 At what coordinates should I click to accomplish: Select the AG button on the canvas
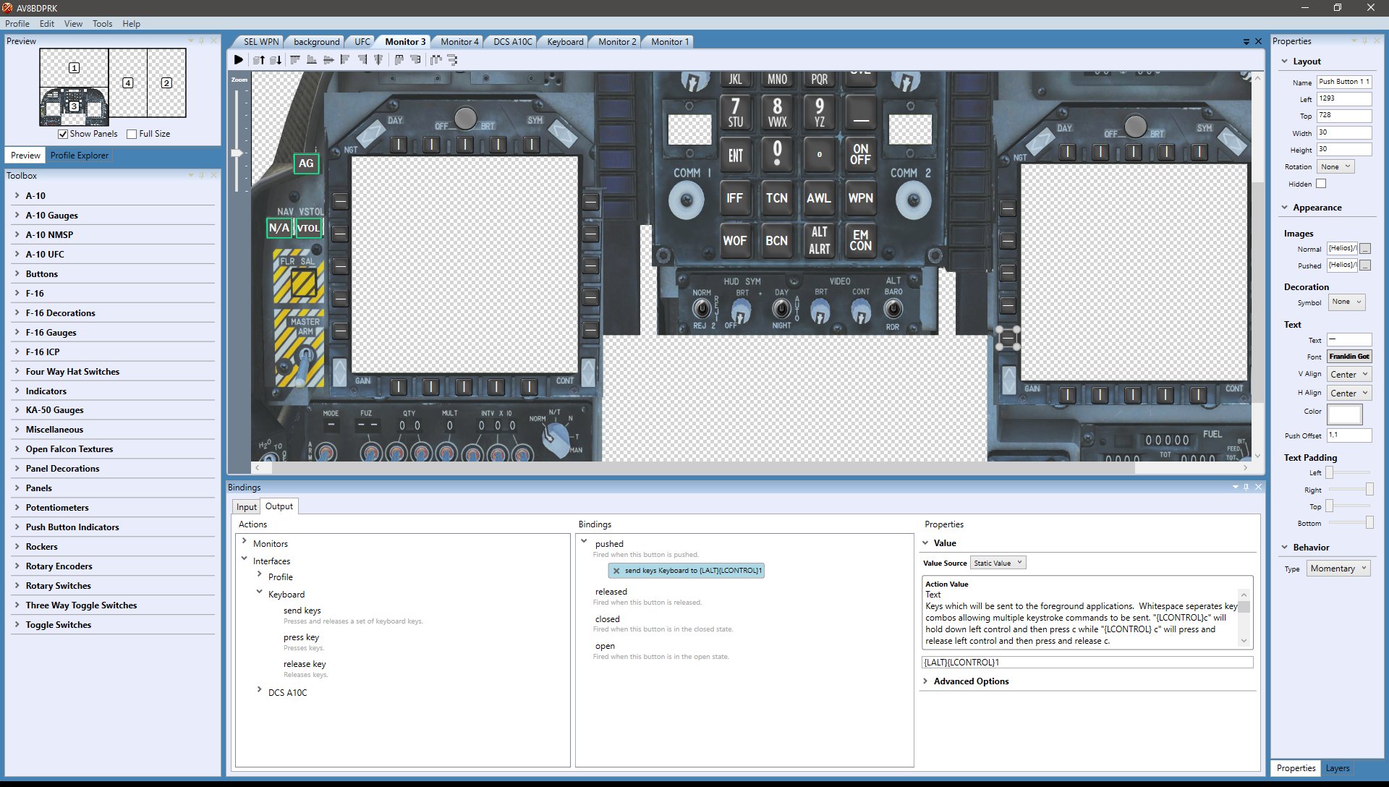click(306, 163)
